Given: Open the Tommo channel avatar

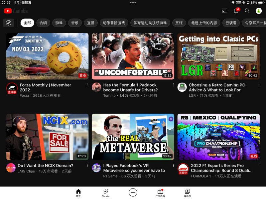Looking at the screenshot, I should click(96, 87).
